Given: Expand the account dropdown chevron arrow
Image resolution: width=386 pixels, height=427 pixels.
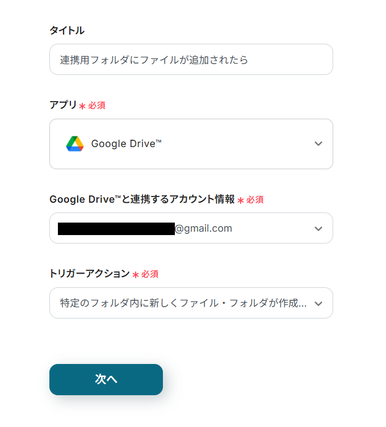Looking at the screenshot, I should [318, 228].
